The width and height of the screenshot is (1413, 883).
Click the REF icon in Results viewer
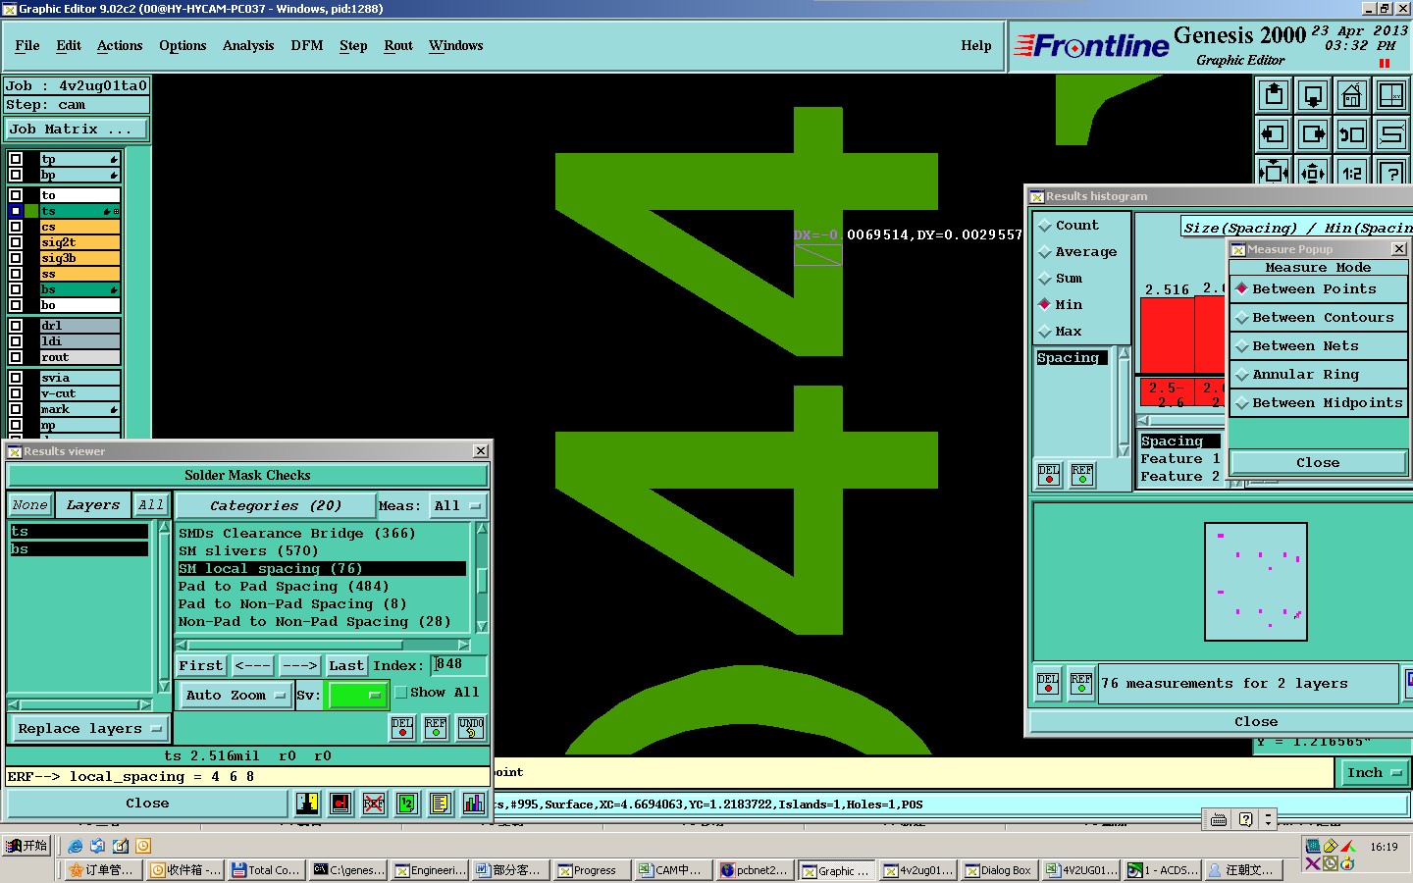click(436, 728)
